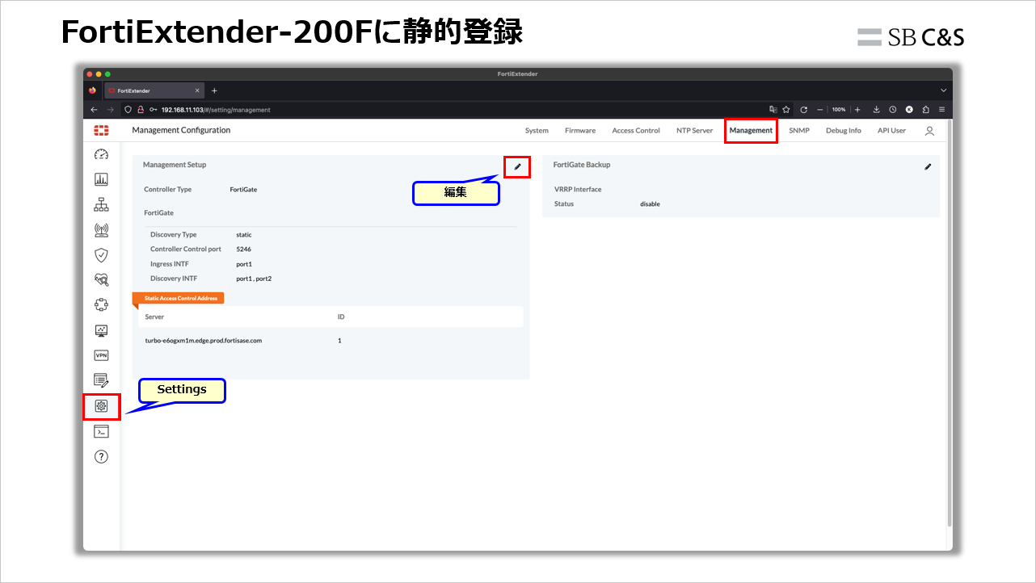Open site information via the padlock icon
The height and width of the screenshot is (583, 1036).
point(141,109)
